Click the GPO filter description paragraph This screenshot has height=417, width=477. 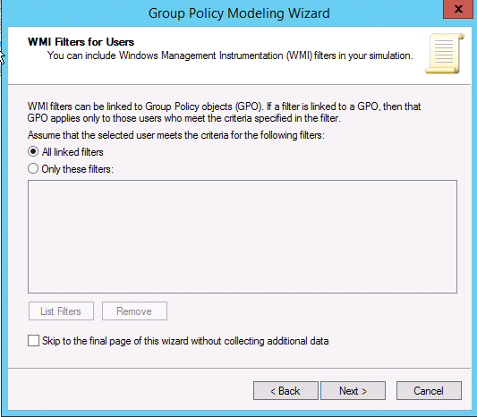pyautogui.click(x=225, y=112)
